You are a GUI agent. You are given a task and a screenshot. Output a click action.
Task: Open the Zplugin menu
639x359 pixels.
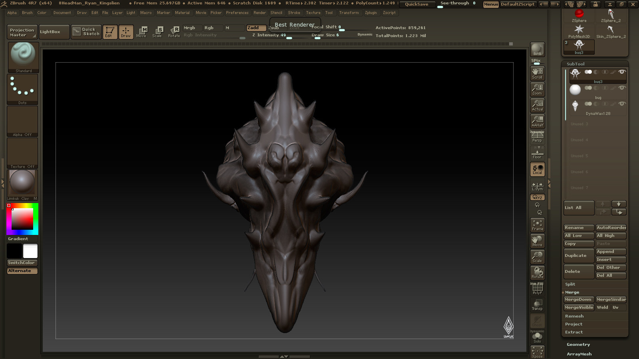coord(371,13)
